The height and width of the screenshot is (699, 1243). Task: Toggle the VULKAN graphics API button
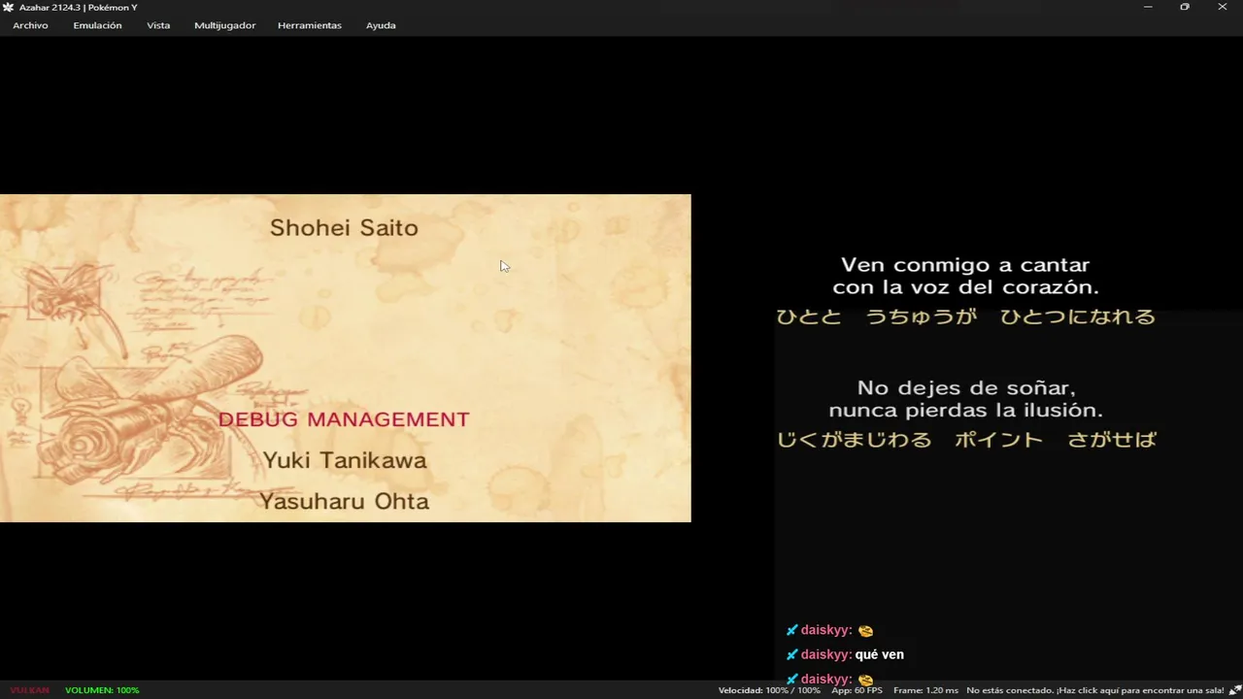[30, 690]
